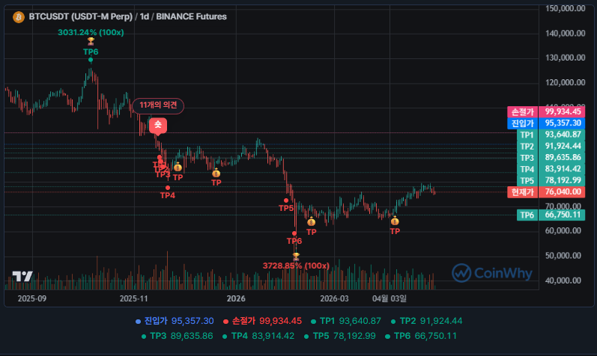Click the trophy icon above 3728.85% label

click(x=296, y=256)
